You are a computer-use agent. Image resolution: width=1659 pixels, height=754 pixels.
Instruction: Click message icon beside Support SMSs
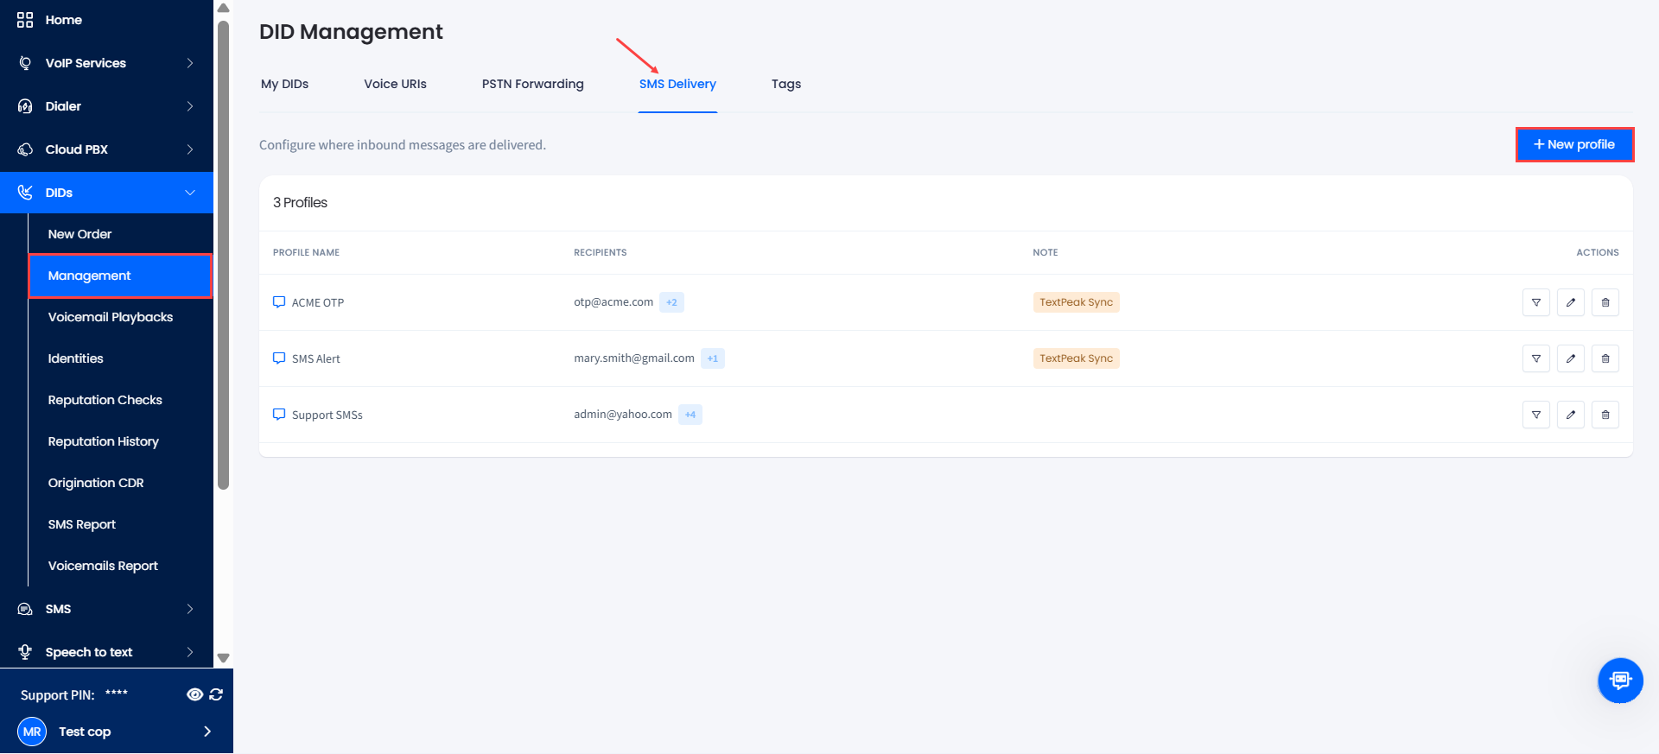click(279, 415)
